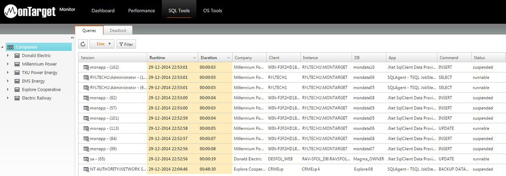Click the RAV-SFOL_DB instance cell
Viewport: 506px width, 176px height.
[x=326, y=159]
